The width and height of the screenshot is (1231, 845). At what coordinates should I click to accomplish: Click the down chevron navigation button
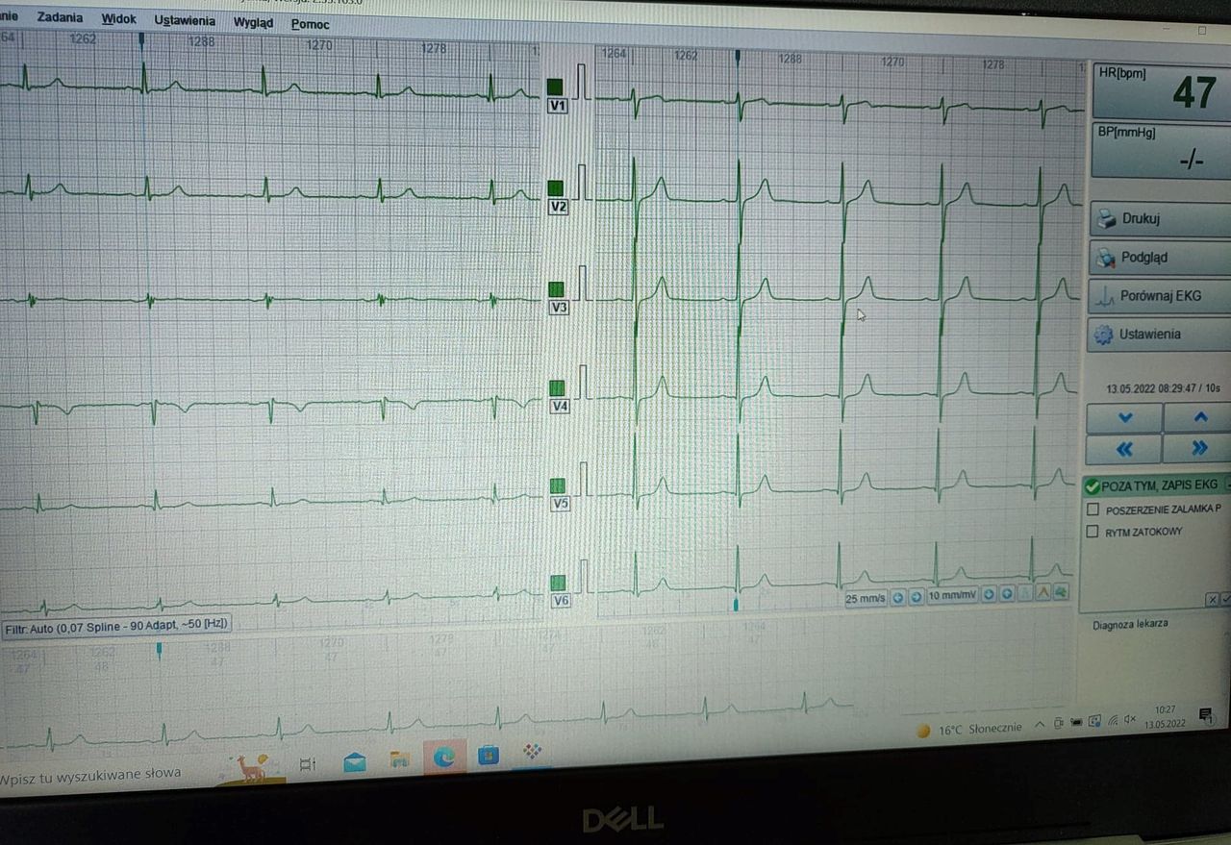coord(1124,418)
